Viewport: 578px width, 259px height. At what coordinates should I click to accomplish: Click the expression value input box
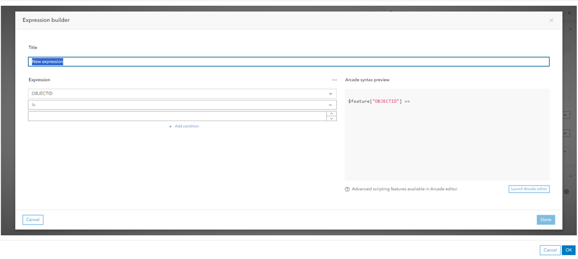point(177,116)
